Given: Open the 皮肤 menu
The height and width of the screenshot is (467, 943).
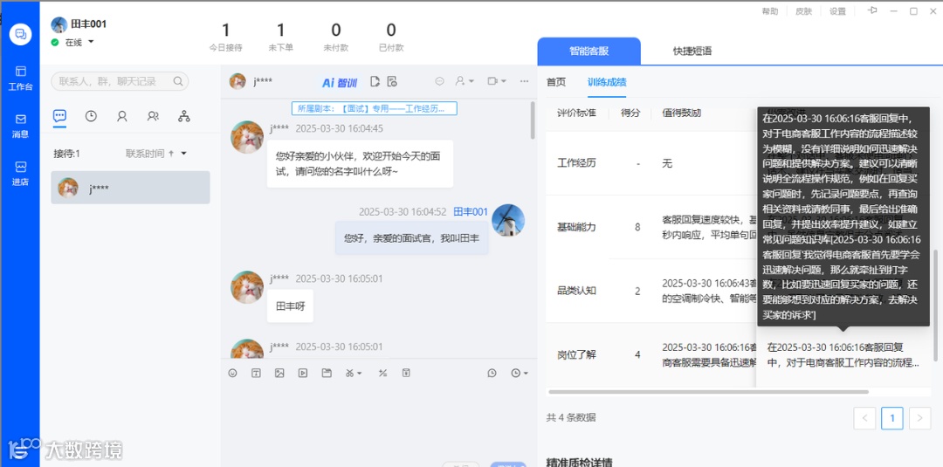Looking at the screenshot, I should pos(803,11).
